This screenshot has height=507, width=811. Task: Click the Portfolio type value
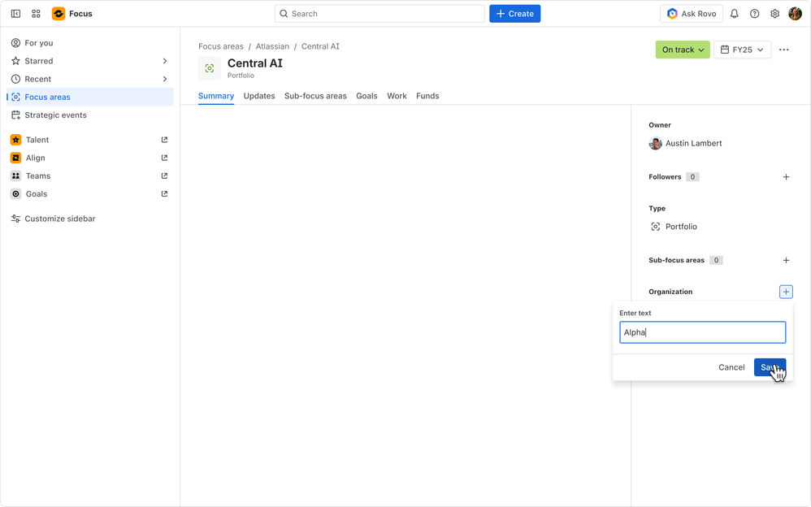pyautogui.click(x=674, y=227)
